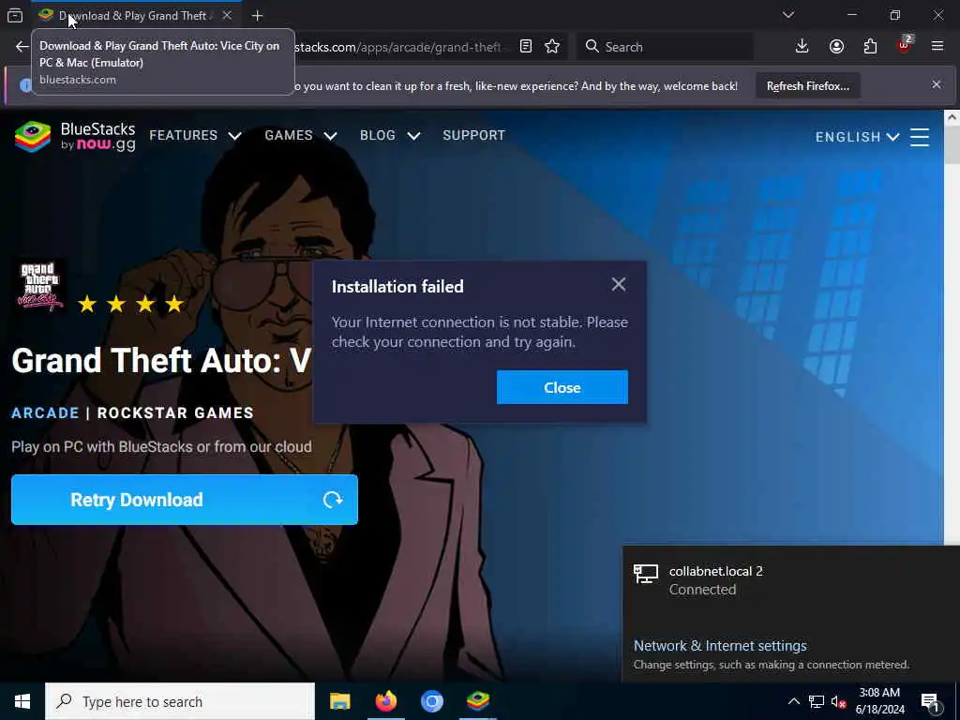The image size is (960, 720).
Task: Open Firefox View icon in tab bar
Action: point(15,15)
